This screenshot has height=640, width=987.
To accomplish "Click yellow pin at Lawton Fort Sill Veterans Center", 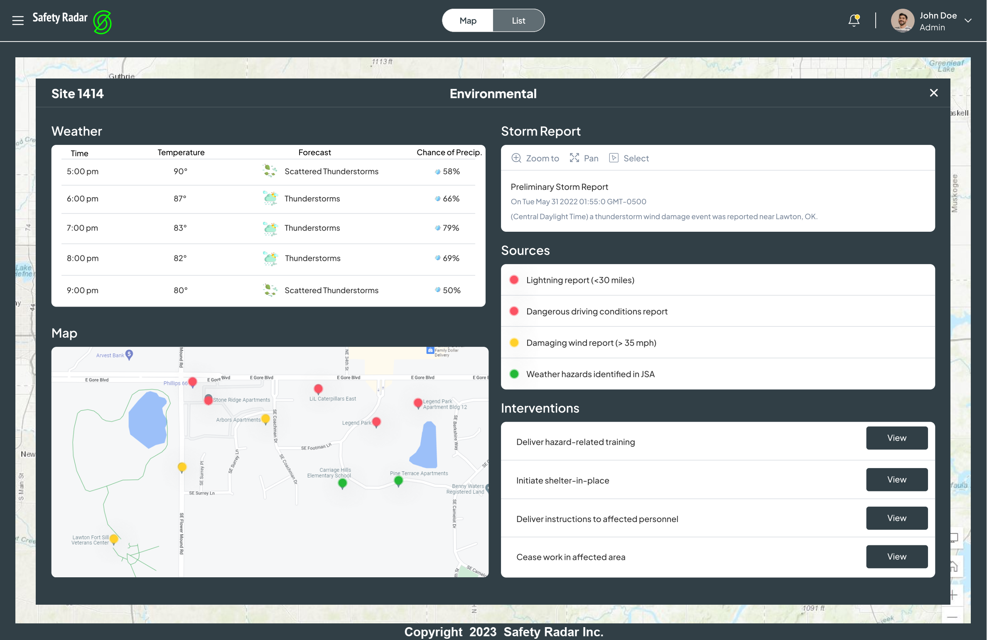I will tap(114, 539).
